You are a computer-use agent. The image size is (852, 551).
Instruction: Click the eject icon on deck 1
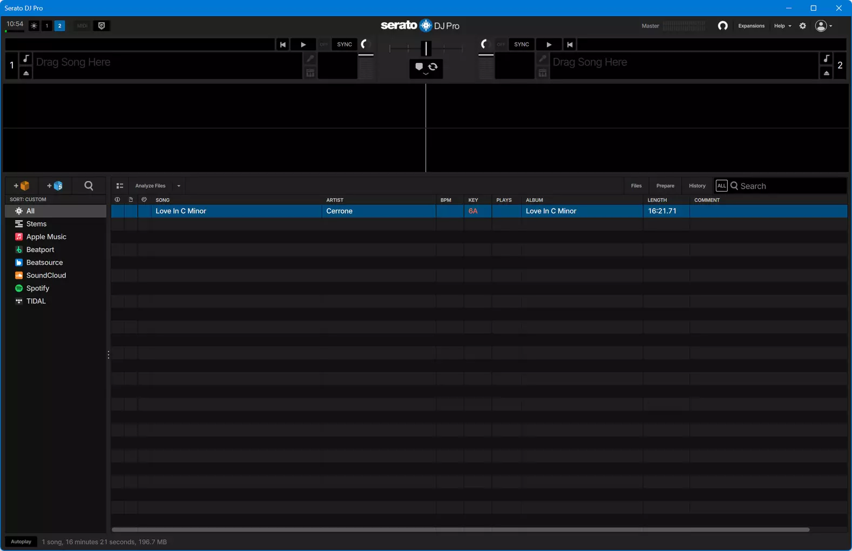pyautogui.click(x=26, y=73)
